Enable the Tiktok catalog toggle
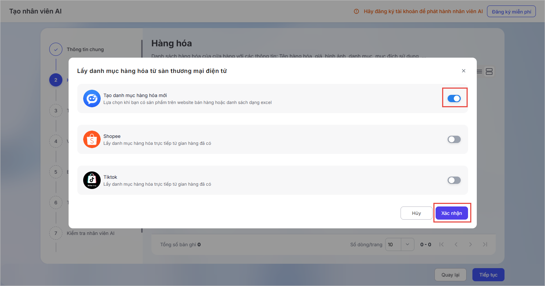545x286 pixels. pyautogui.click(x=454, y=180)
